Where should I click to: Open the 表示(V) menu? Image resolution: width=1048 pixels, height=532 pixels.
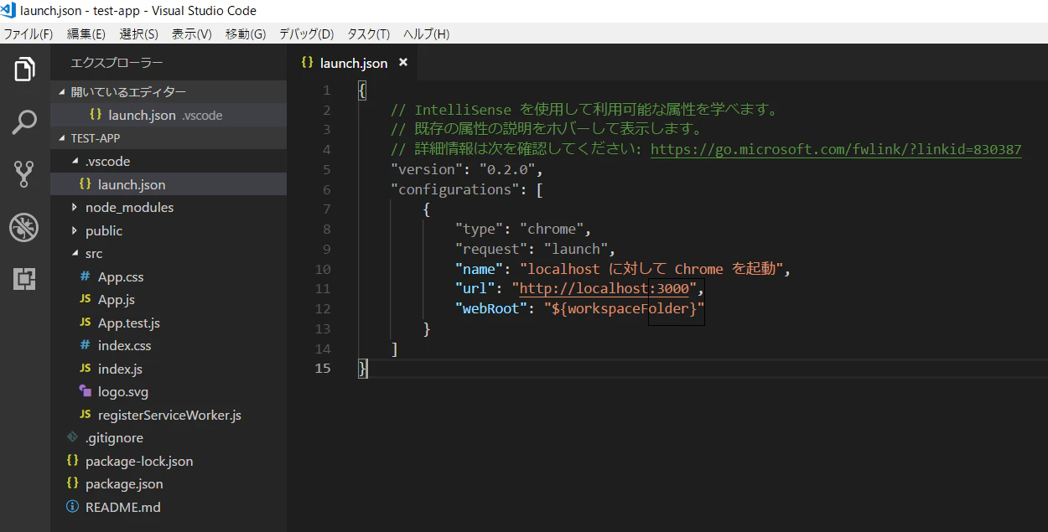(x=192, y=34)
